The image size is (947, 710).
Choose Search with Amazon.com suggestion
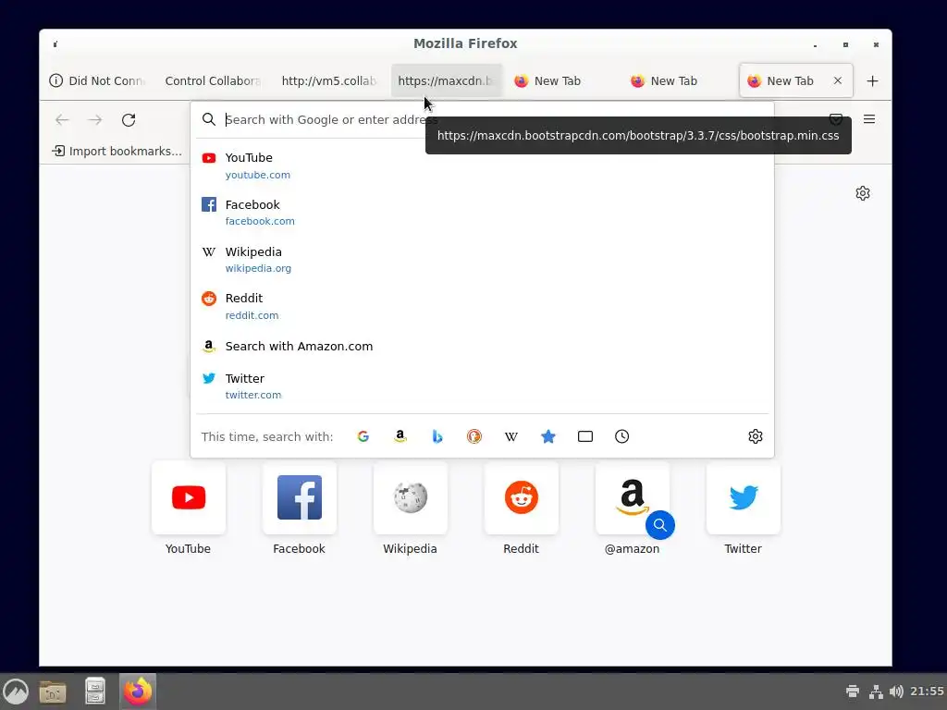[482, 346]
